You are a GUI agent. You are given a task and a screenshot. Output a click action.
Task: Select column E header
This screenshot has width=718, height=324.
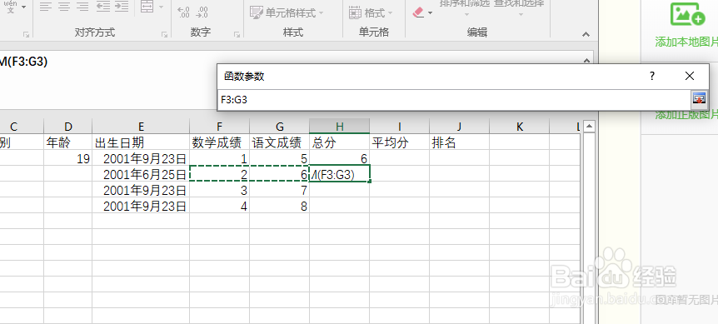(x=141, y=127)
